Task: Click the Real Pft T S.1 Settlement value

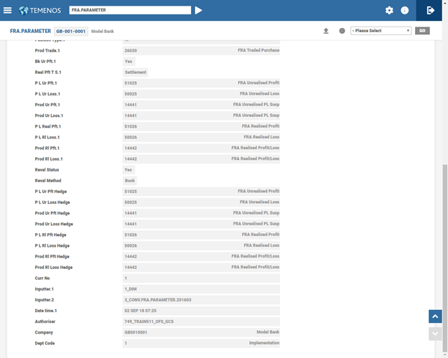Action: [136, 72]
